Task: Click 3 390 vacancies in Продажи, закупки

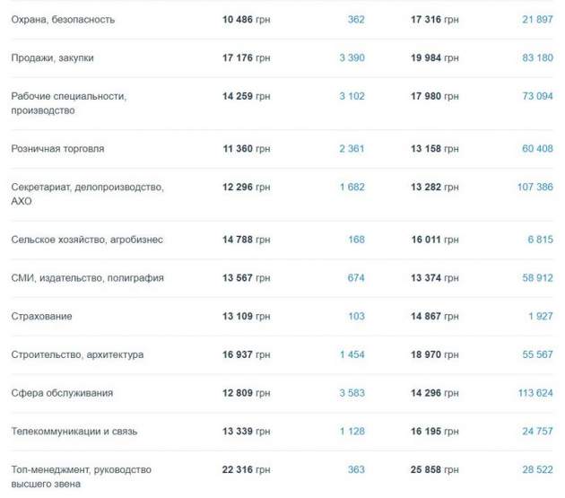Action: click(352, 57)
